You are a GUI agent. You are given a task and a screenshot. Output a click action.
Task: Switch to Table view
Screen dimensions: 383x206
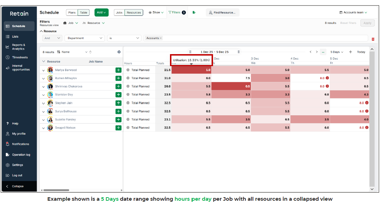[83, 12]
